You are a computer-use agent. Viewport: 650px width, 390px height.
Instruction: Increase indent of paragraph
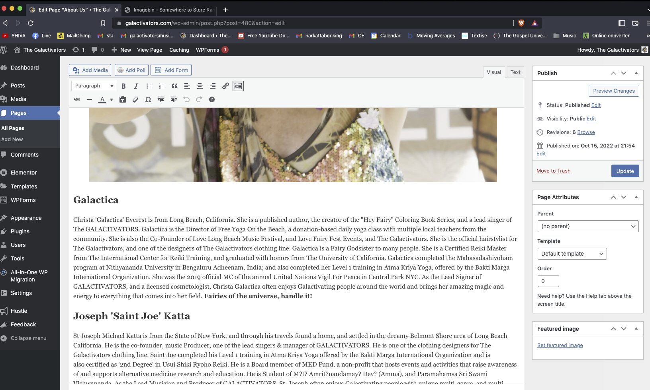(x=174, y=99)
